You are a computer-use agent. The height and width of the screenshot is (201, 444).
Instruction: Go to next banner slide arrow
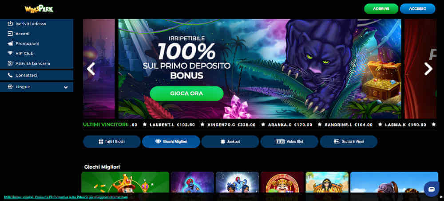tap(428, 69)
